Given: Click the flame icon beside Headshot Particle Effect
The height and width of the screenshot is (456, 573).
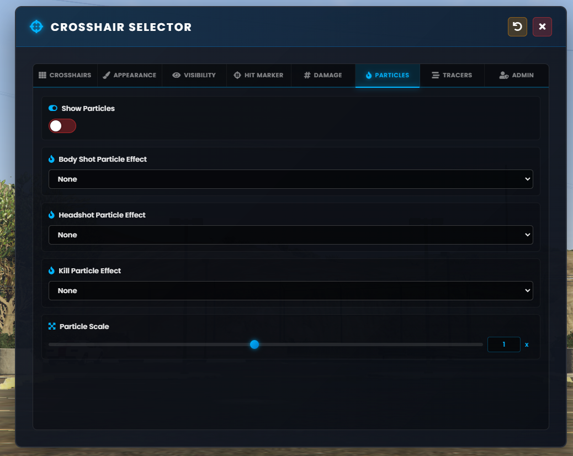Looking at the screenshot, I should (x=51, y=215).
